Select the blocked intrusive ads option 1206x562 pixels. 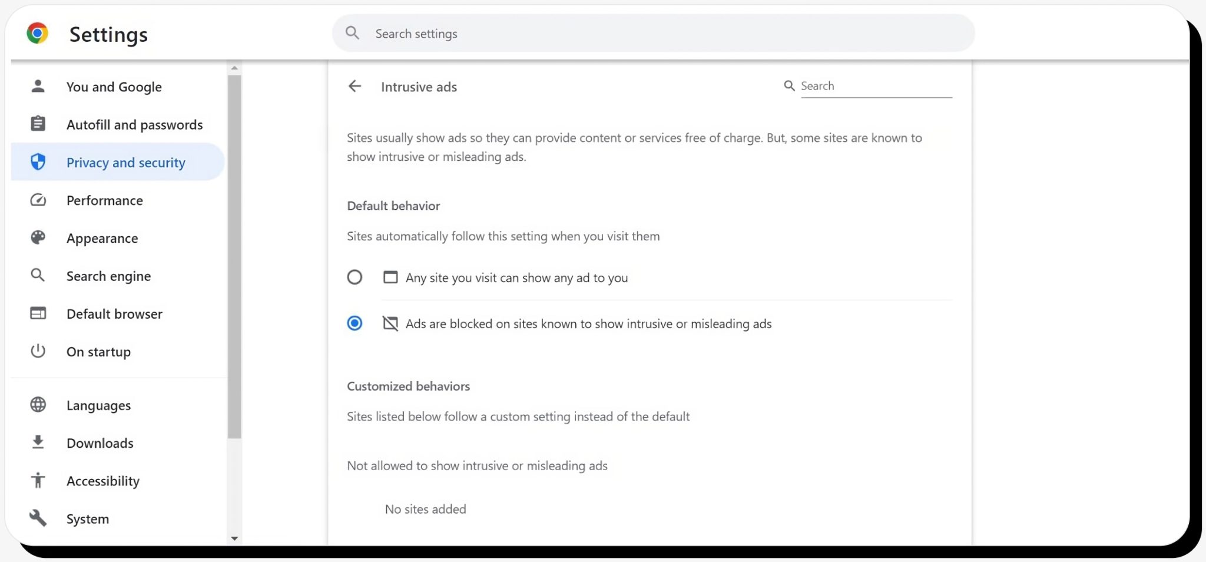(x=354, y=323)
